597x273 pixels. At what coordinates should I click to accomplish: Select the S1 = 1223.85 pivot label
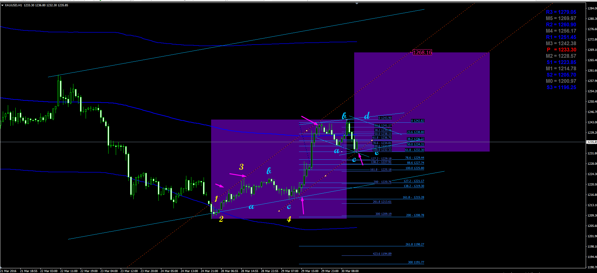(x=561, y=62)
